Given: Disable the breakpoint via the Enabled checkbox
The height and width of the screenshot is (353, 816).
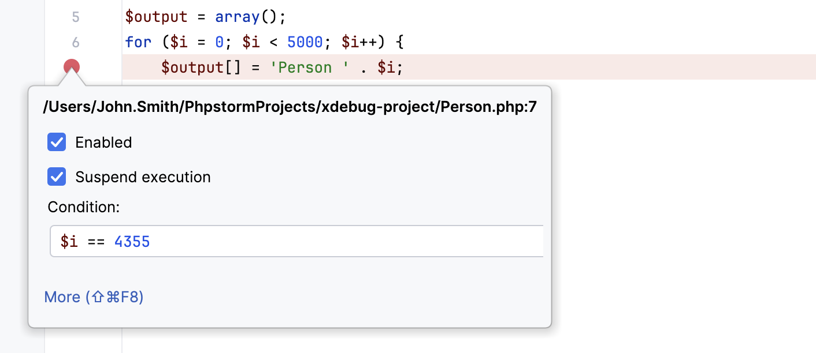Looking at the screenshot, I should (57, 142).
